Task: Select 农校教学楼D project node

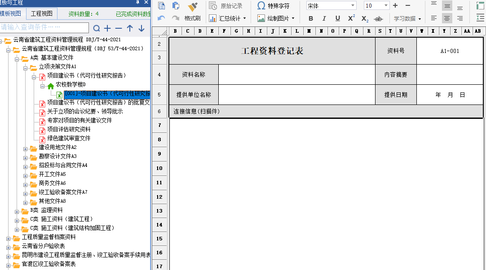Action: (x=71, y=84)
